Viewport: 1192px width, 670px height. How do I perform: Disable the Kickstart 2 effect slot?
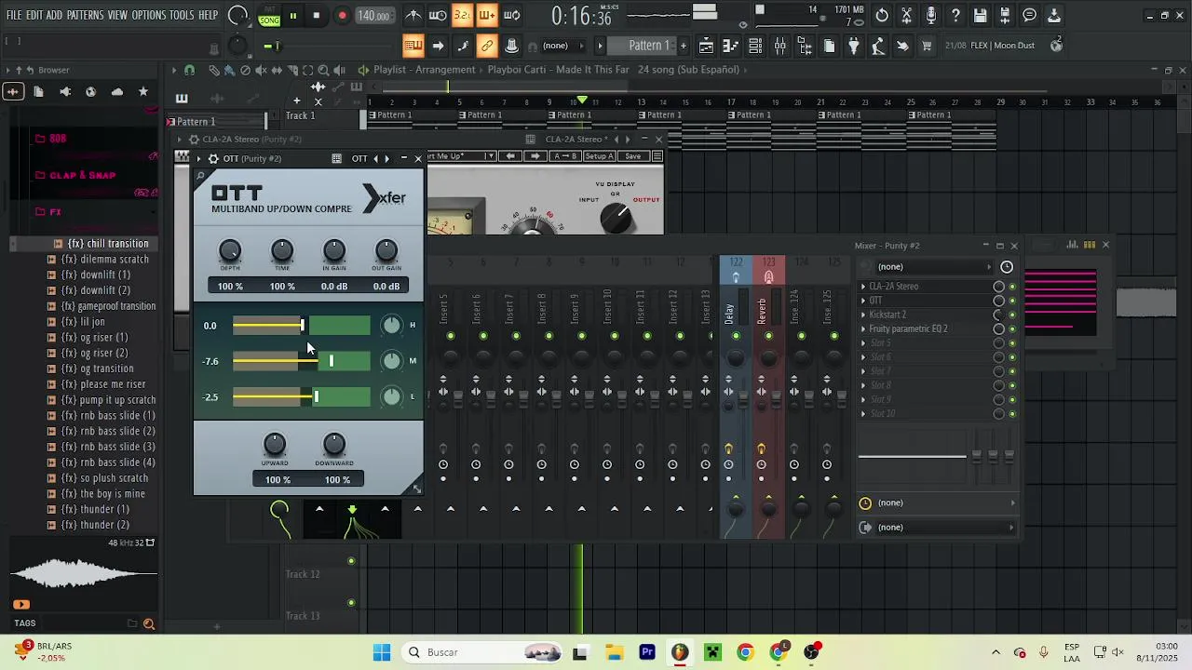pyautogui.click(x=1012, y=315)
